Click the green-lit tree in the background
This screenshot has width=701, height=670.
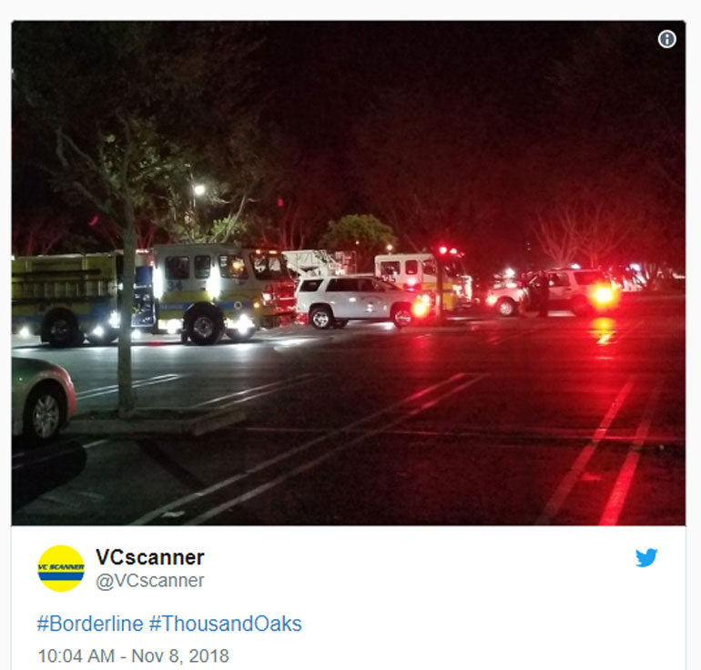tap(359, 234)
